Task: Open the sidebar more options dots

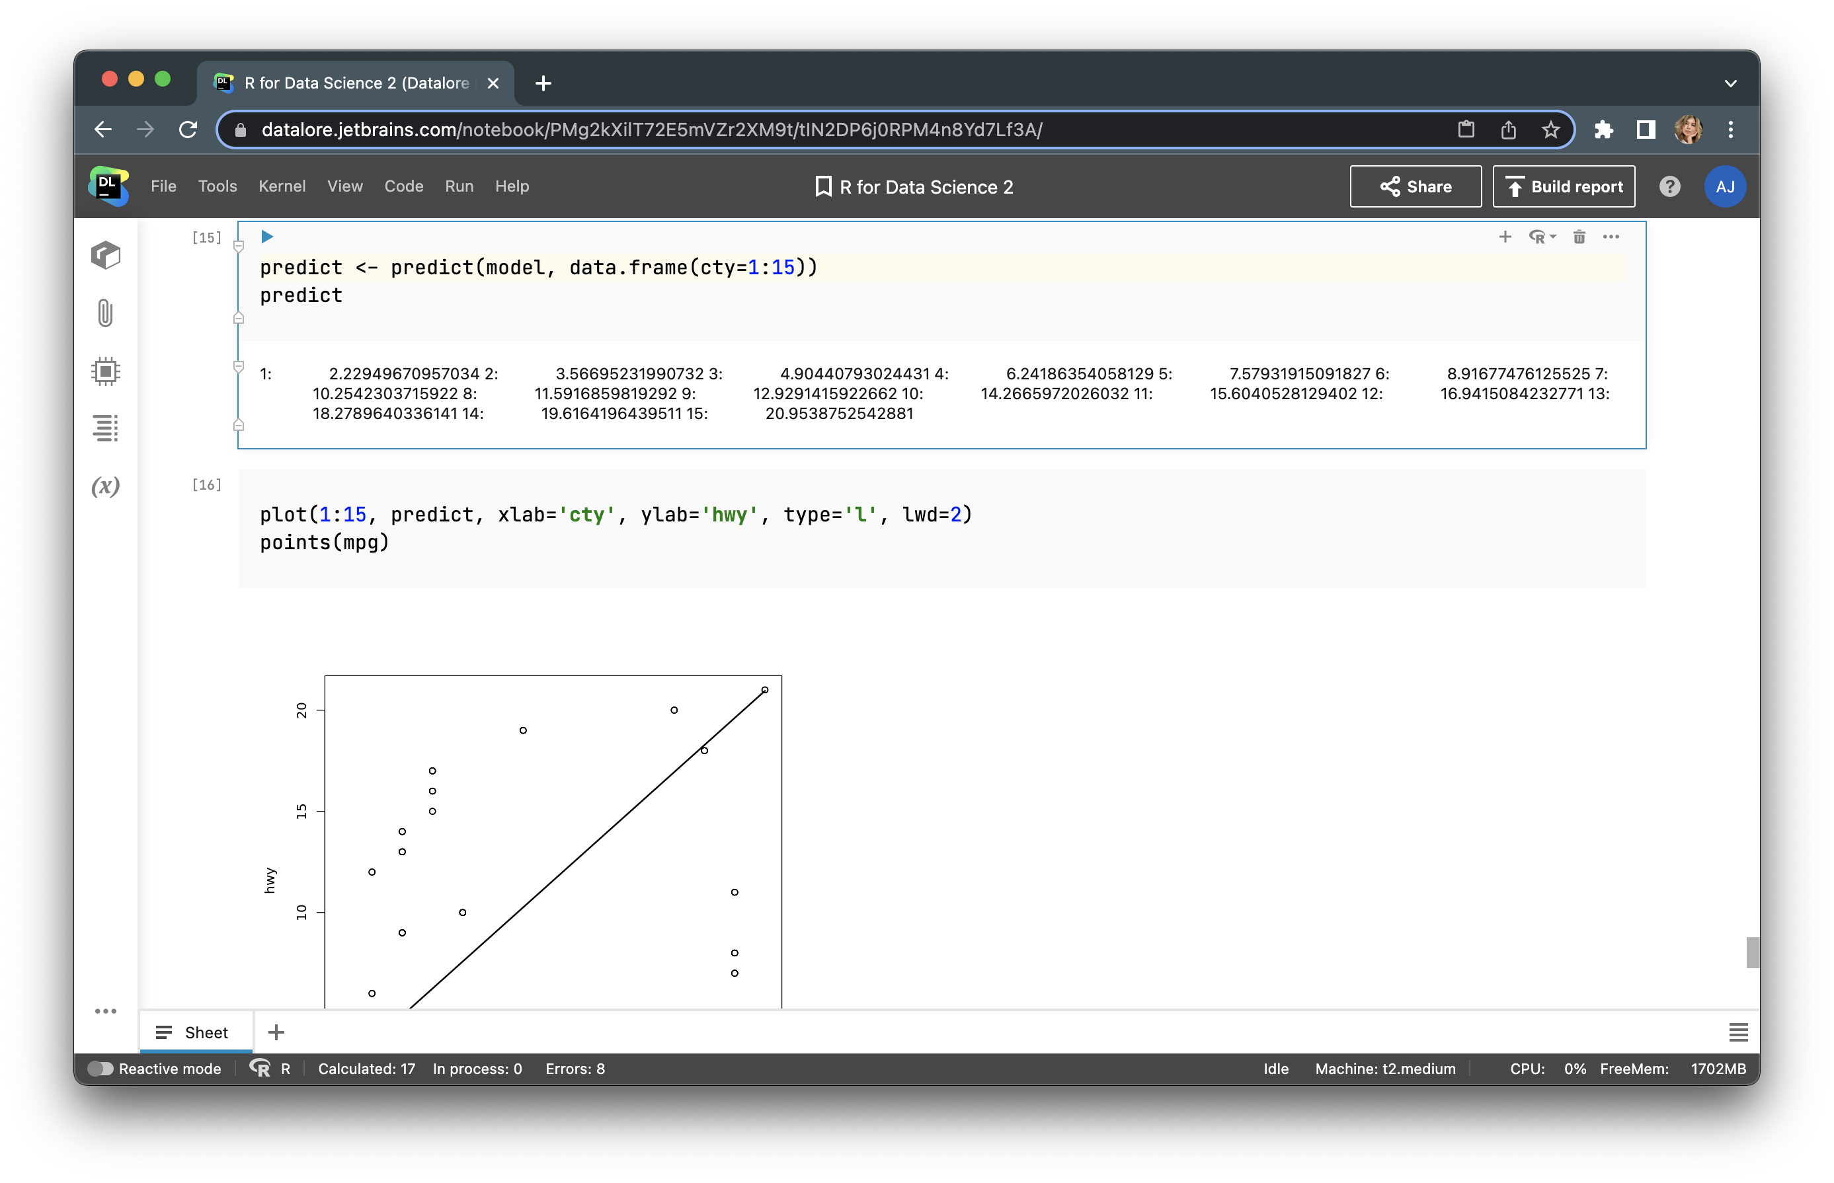Action: (106, 1011)
